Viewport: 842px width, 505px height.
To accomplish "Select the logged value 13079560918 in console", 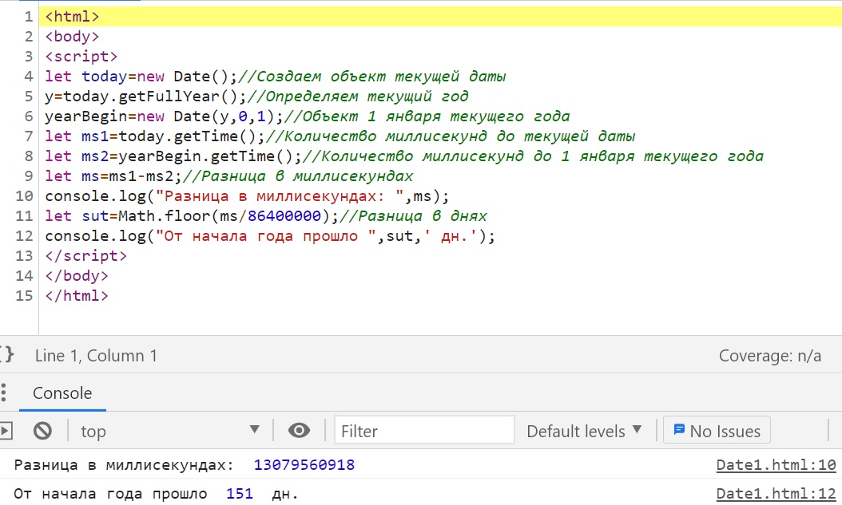I will (x=304, y=465).
